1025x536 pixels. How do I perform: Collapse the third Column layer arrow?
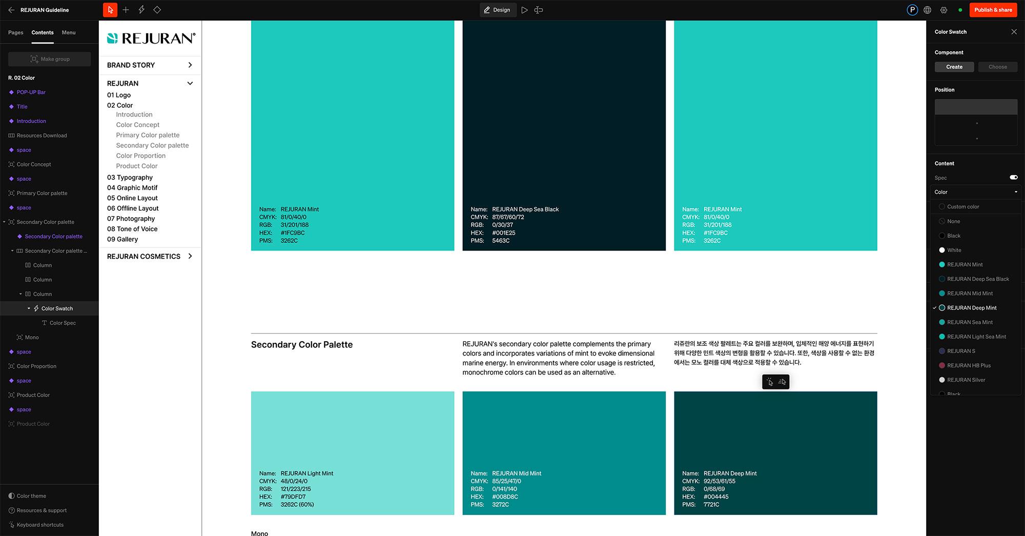(x=21, y=294)
